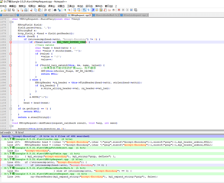Toggle the indent guide display
The height and width of the screenshot is (183, 224).
coord(93,10)
